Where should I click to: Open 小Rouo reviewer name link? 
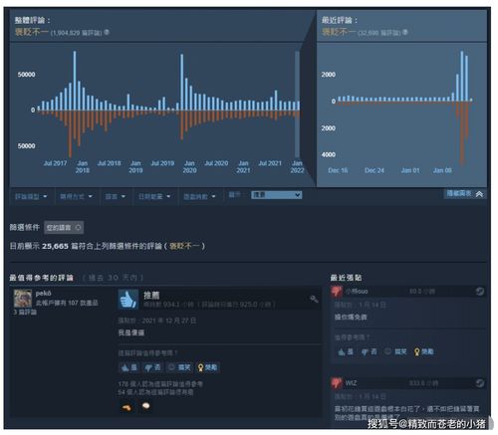point(357,292)
